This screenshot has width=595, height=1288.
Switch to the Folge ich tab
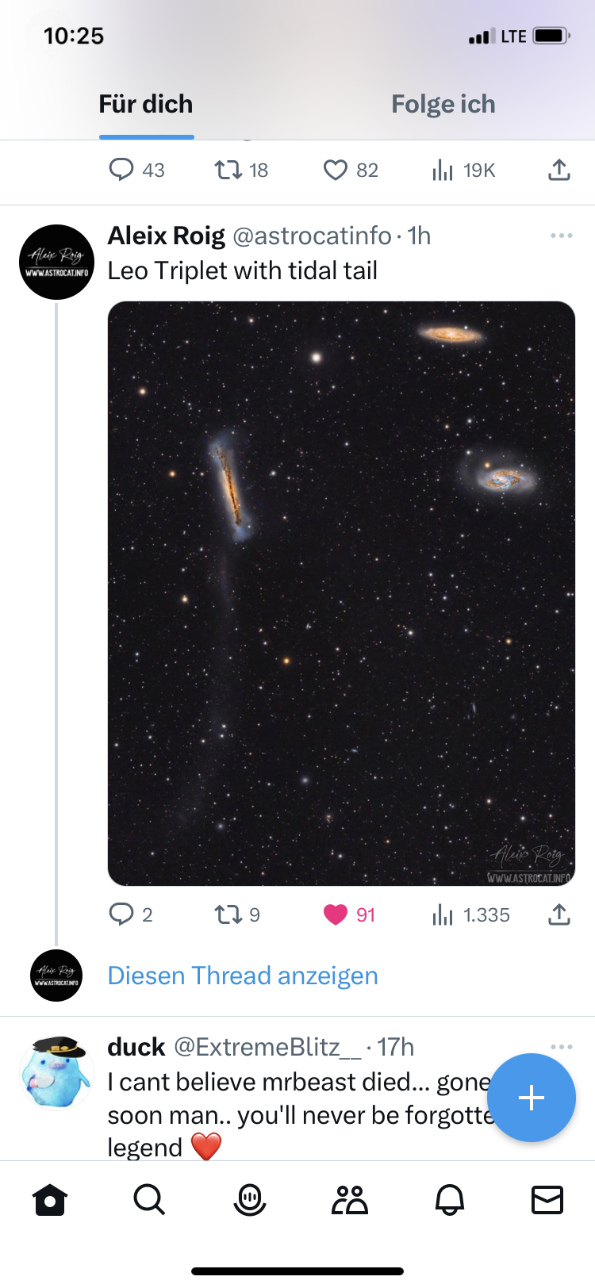443,103
